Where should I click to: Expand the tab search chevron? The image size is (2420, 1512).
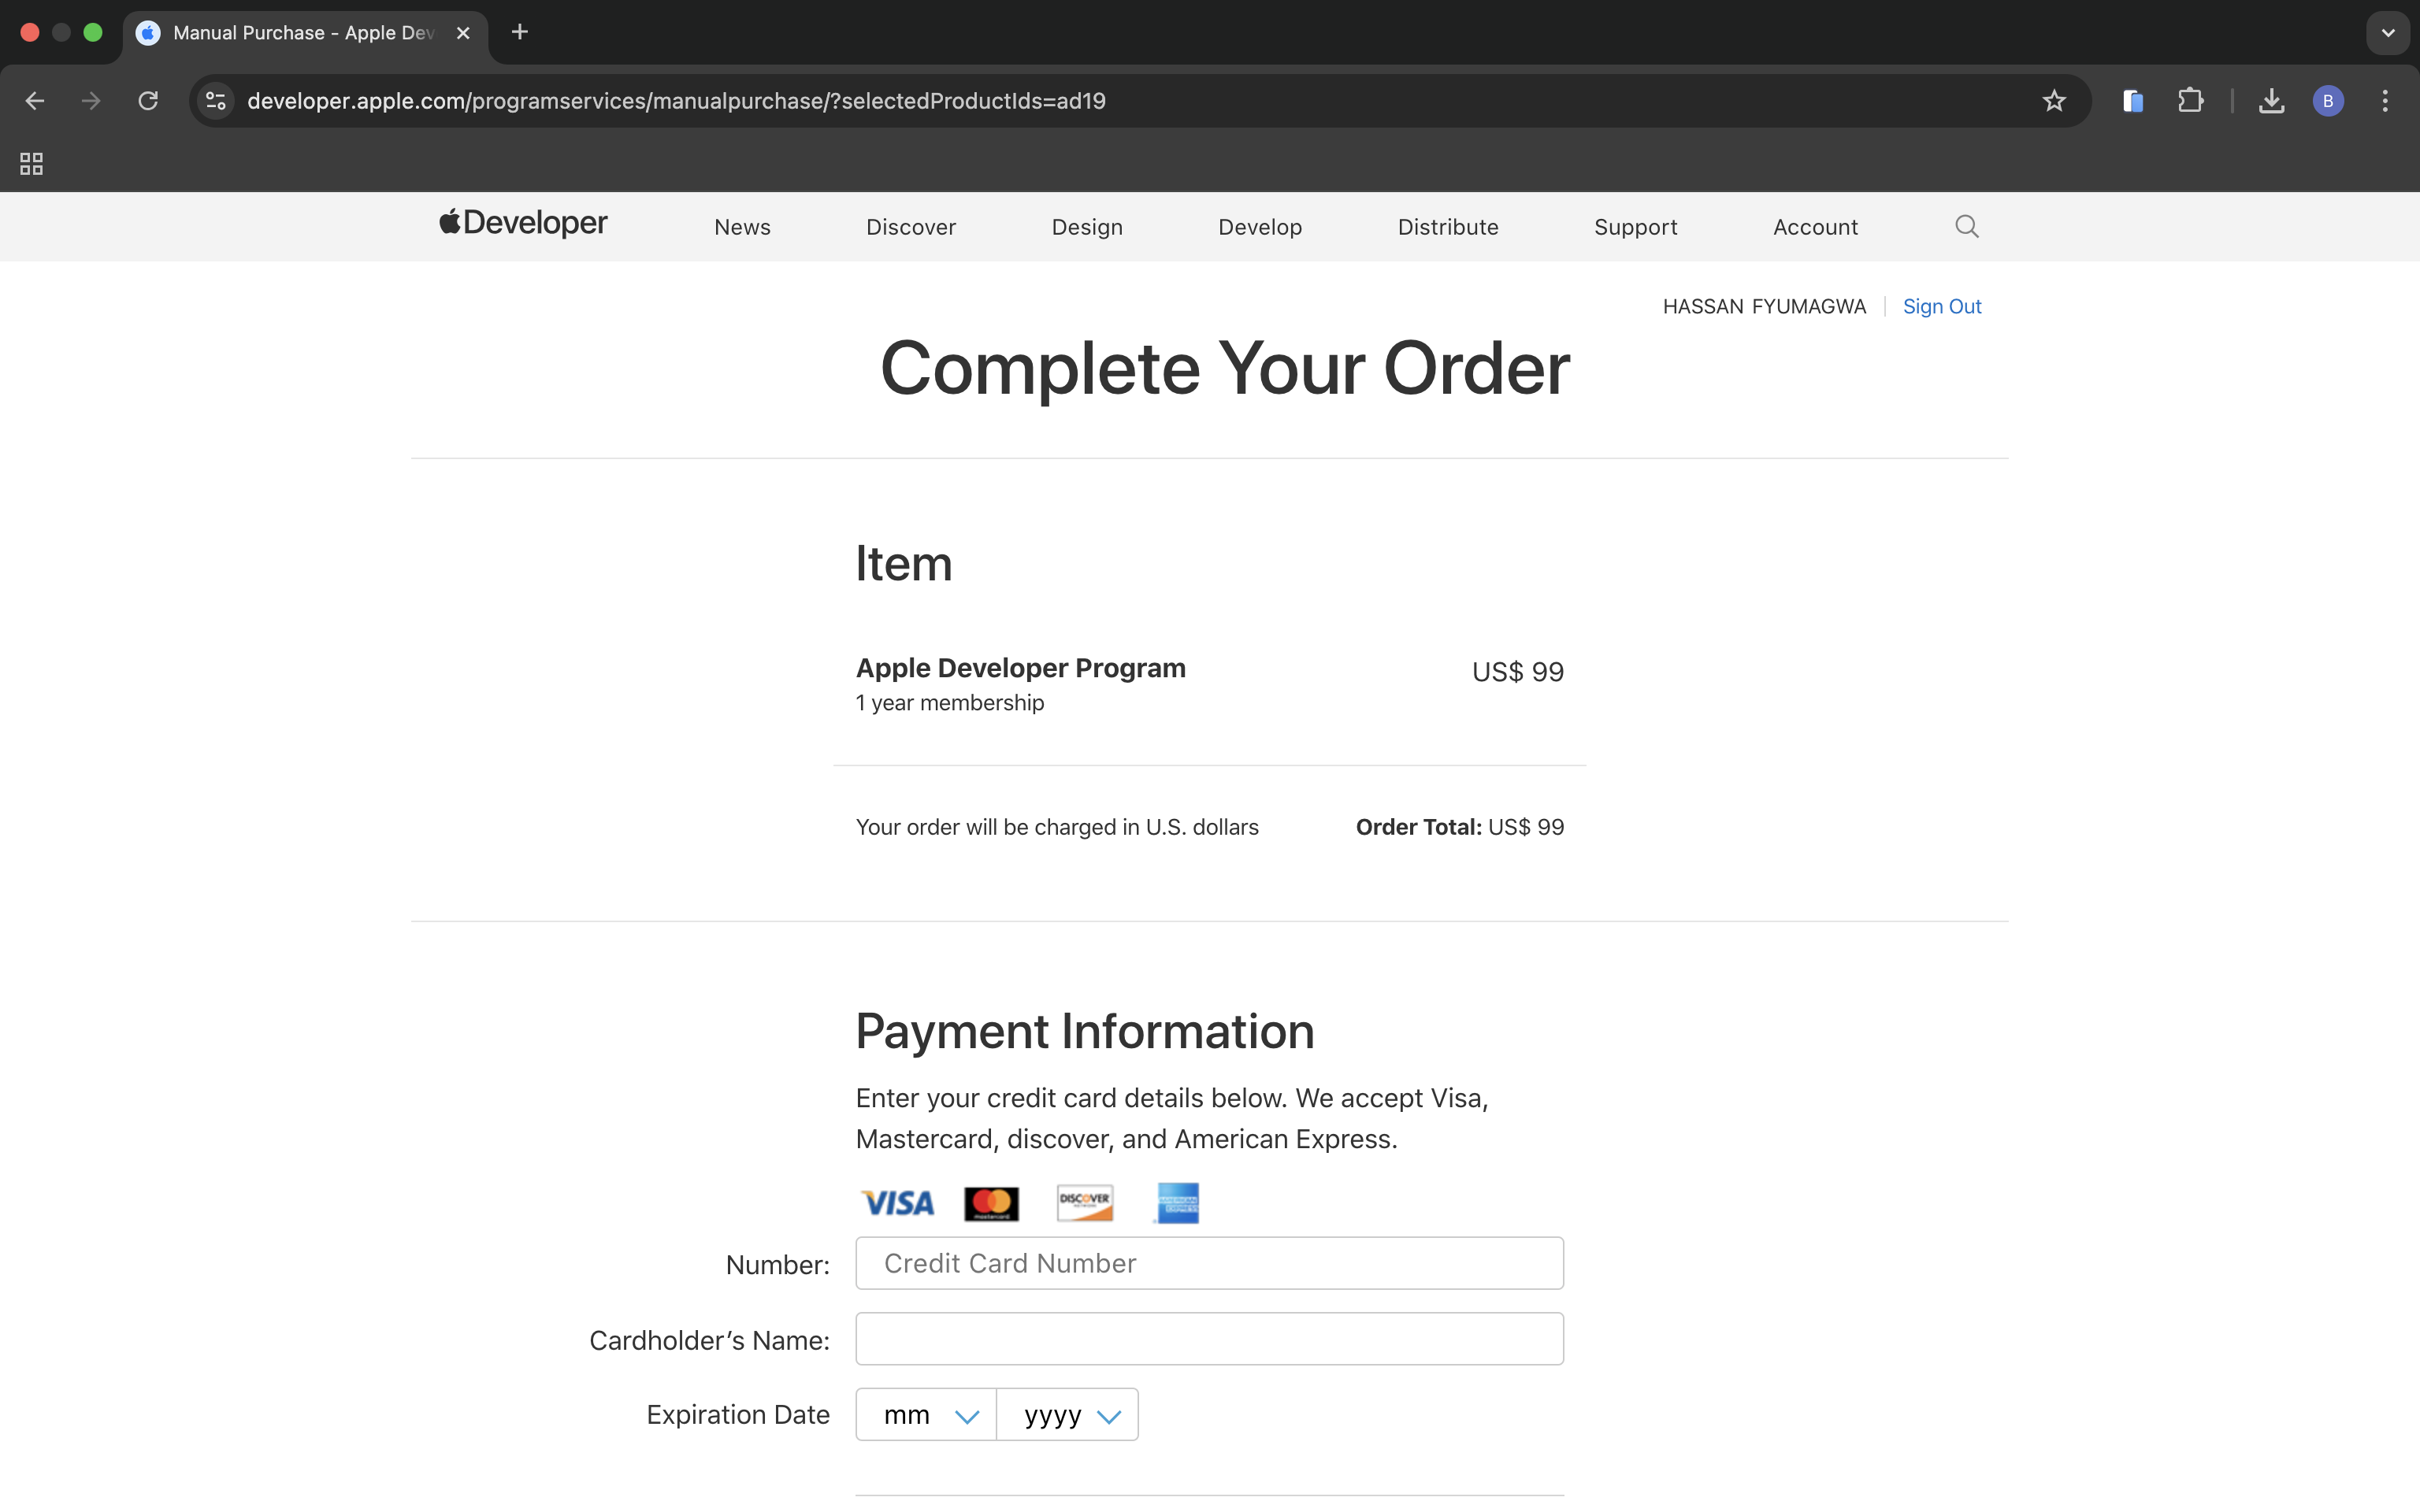tap(2388, 33)
